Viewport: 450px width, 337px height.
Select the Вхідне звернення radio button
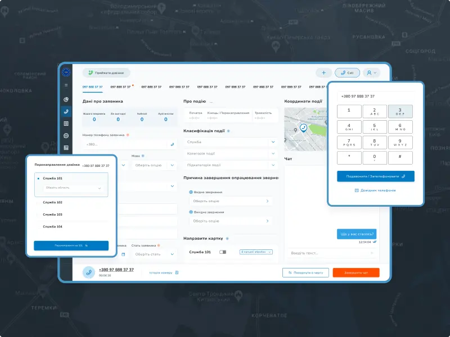coord(191,192)
